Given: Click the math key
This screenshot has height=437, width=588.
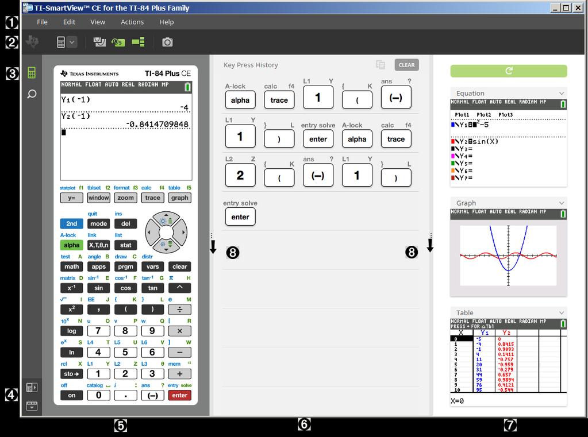Looking at the screenshot, I should point(72,266).
